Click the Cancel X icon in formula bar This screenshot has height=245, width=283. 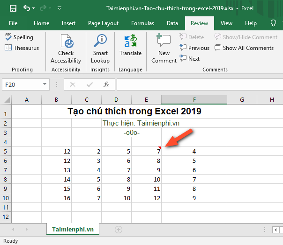(73, 84)
